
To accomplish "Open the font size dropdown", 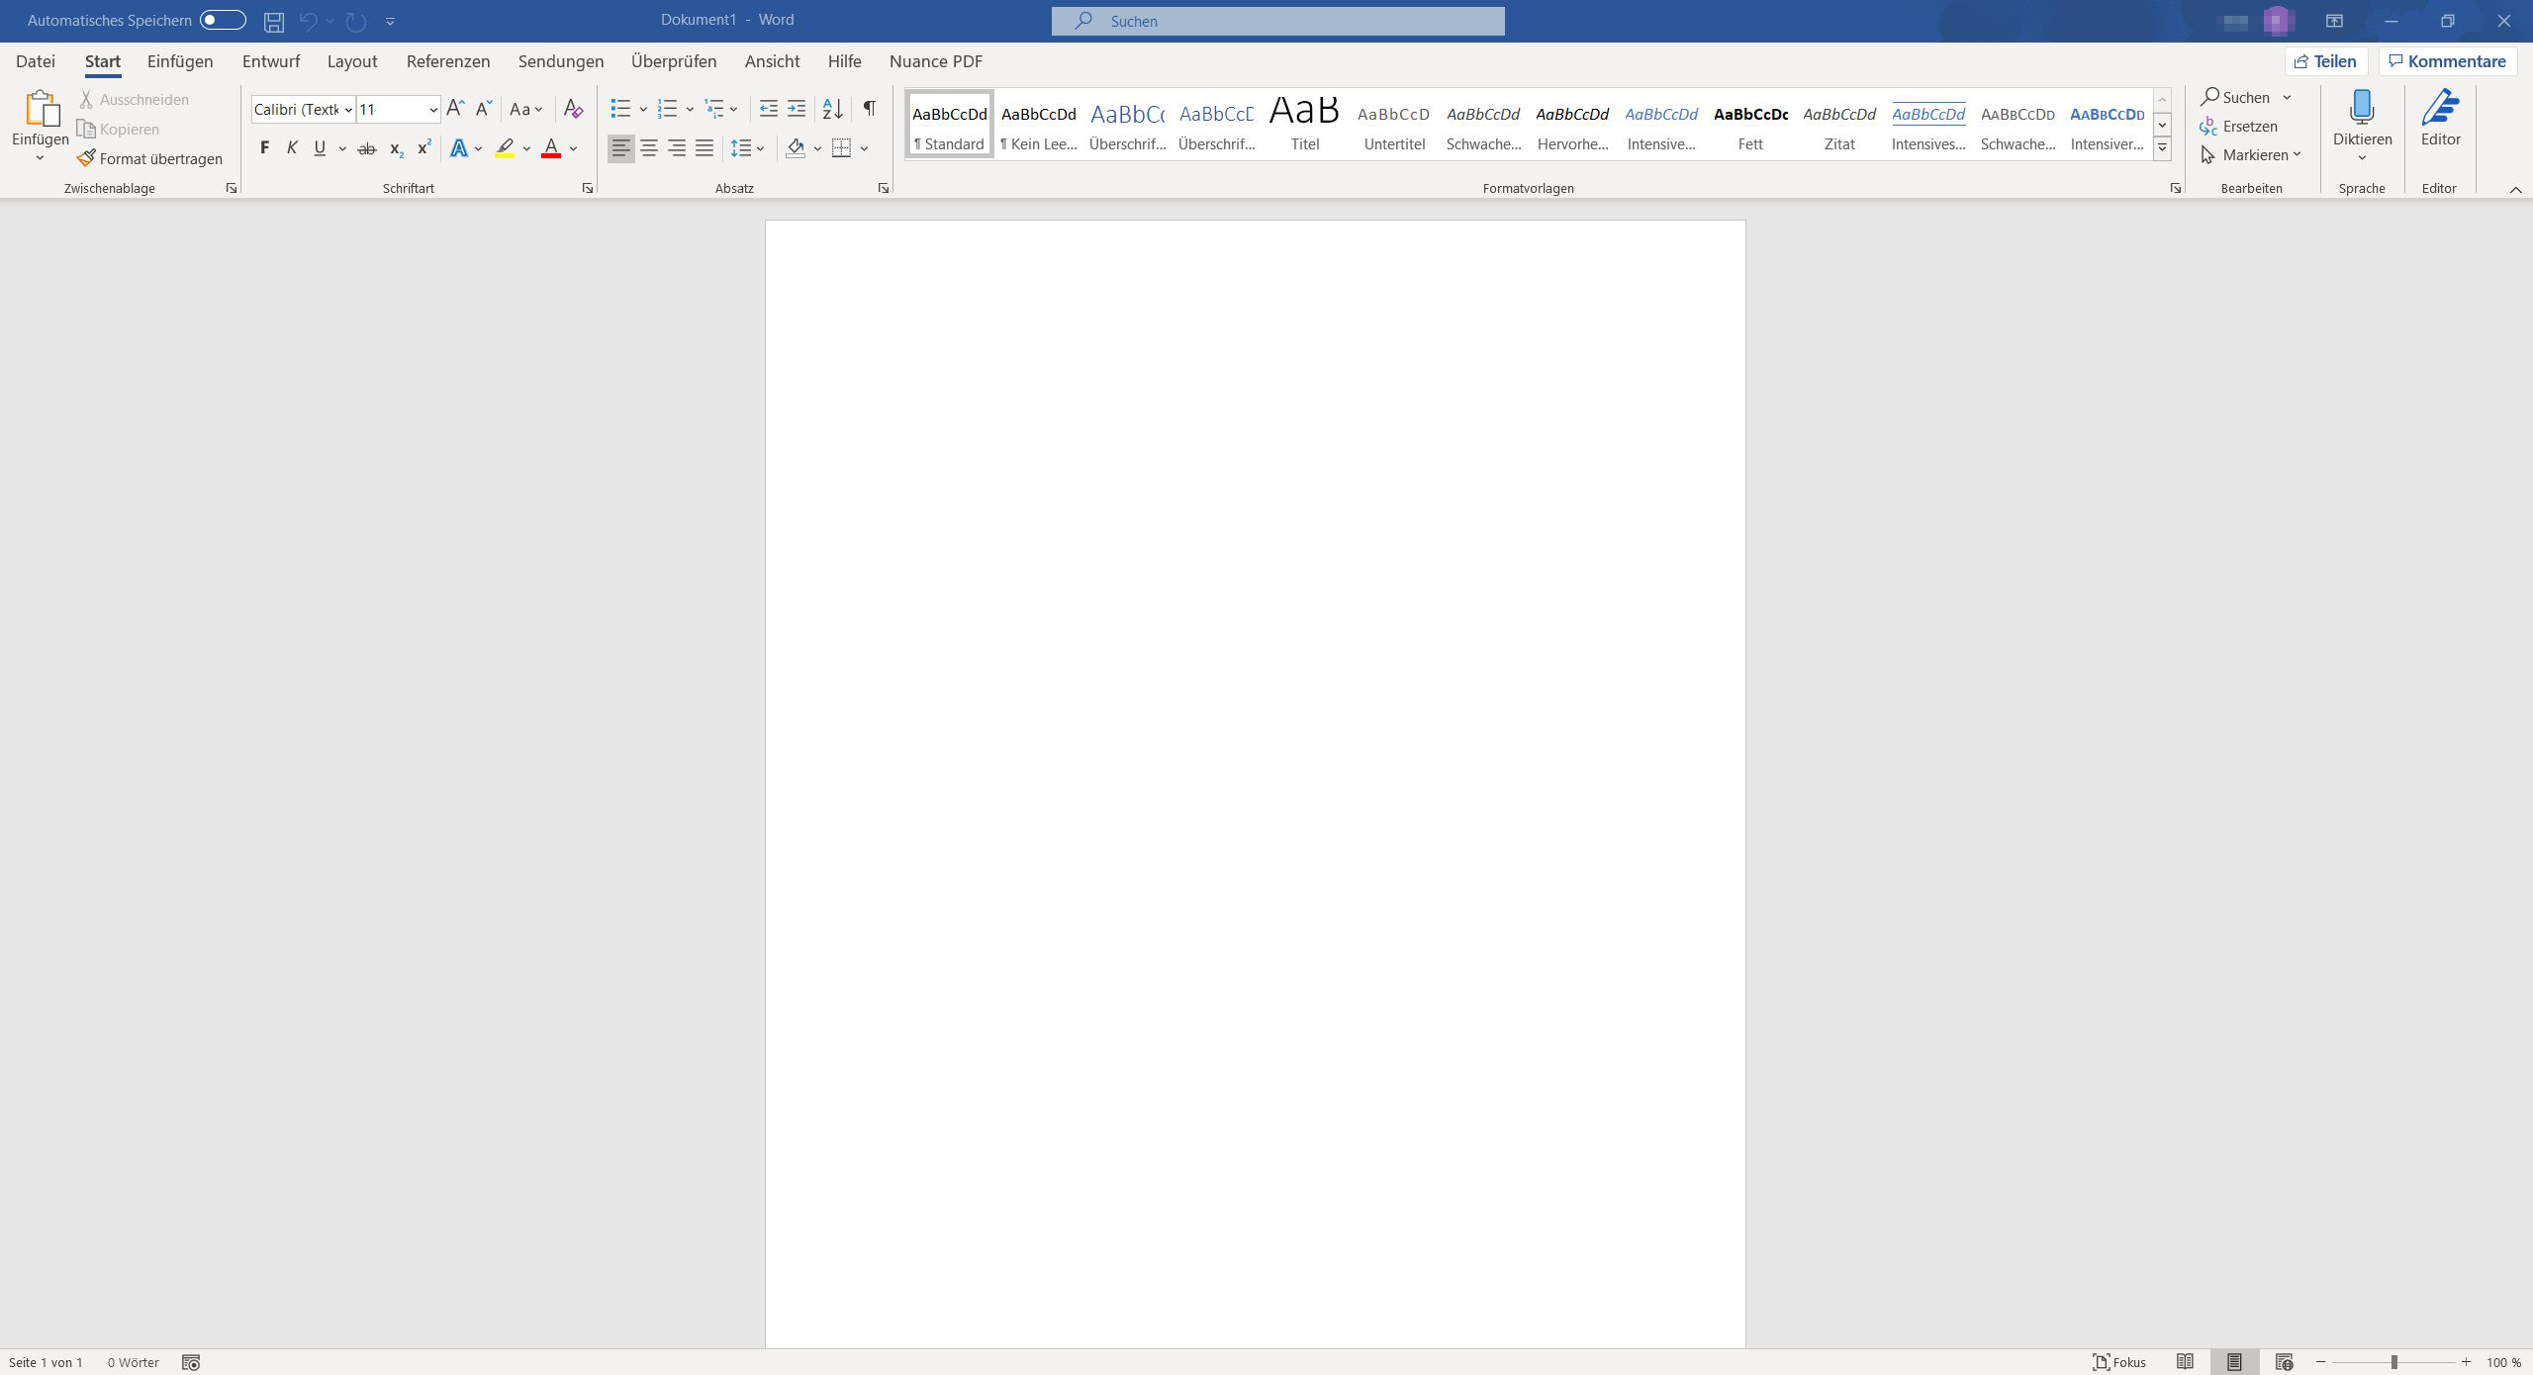I will point(432,109).
